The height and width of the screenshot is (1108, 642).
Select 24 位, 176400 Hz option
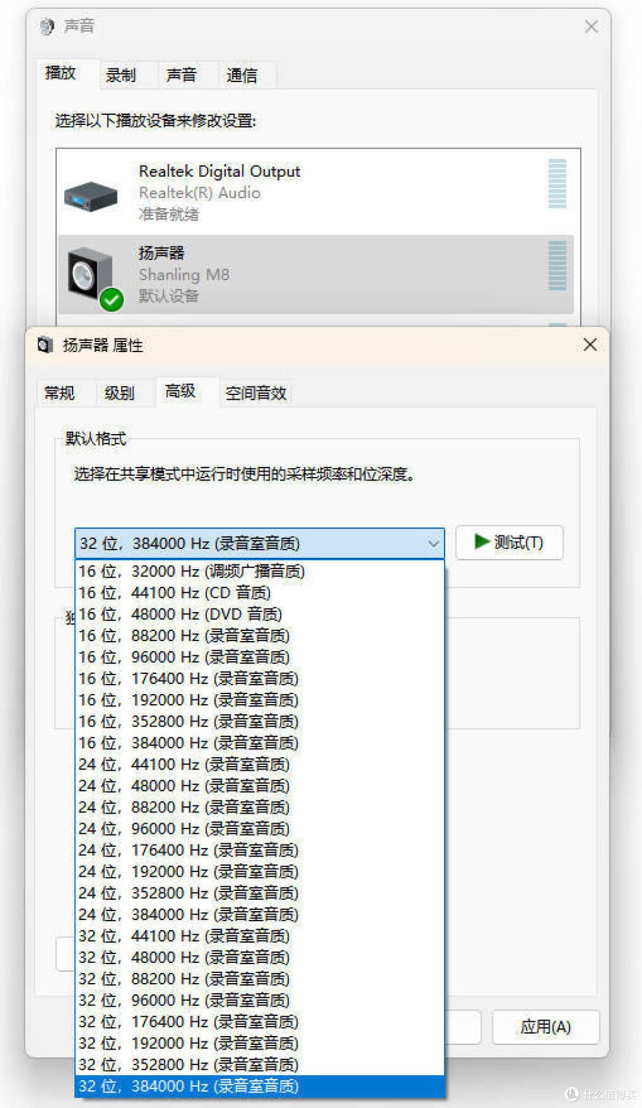[x=260, y=850]
